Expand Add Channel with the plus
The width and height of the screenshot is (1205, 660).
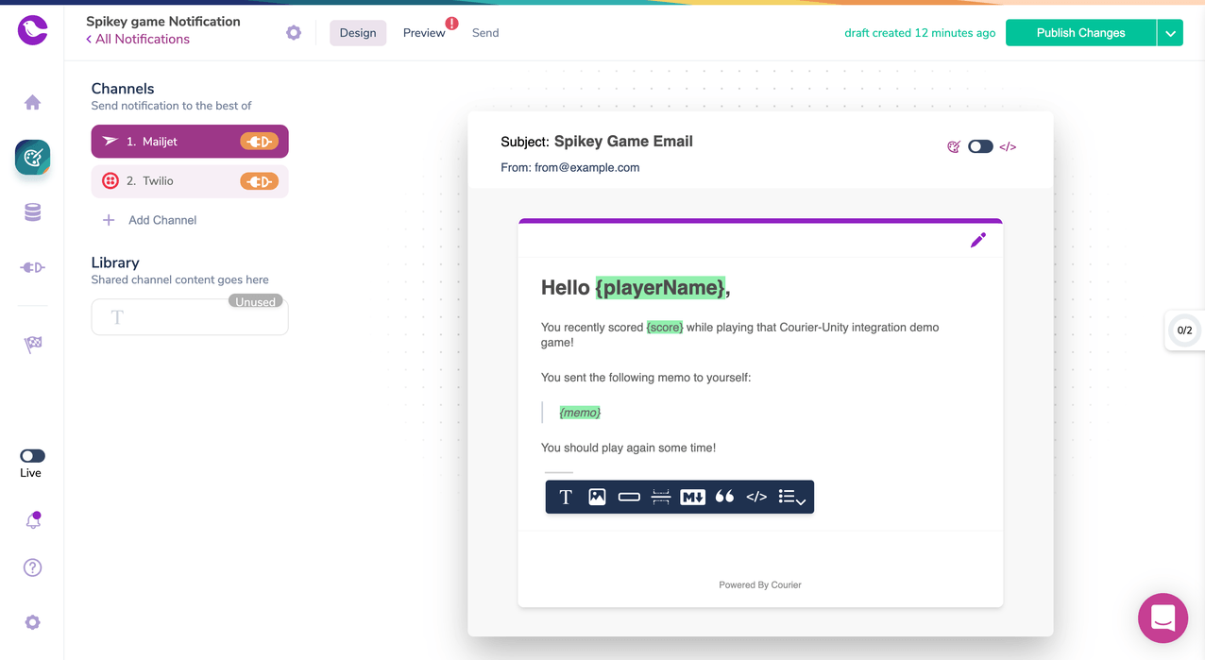click(x=109, y=220)
